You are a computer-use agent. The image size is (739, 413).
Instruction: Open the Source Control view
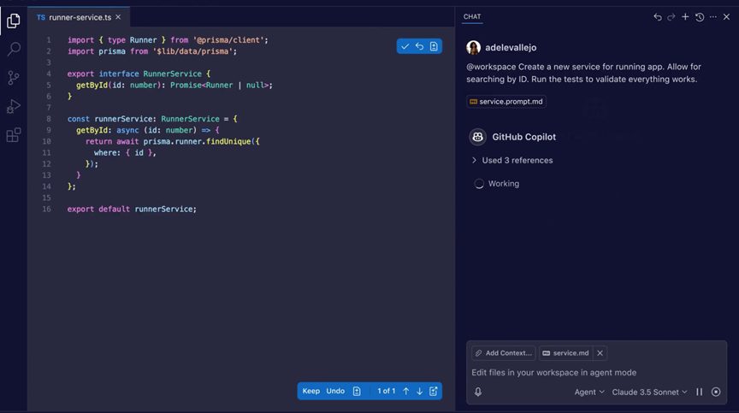point(13,78)
